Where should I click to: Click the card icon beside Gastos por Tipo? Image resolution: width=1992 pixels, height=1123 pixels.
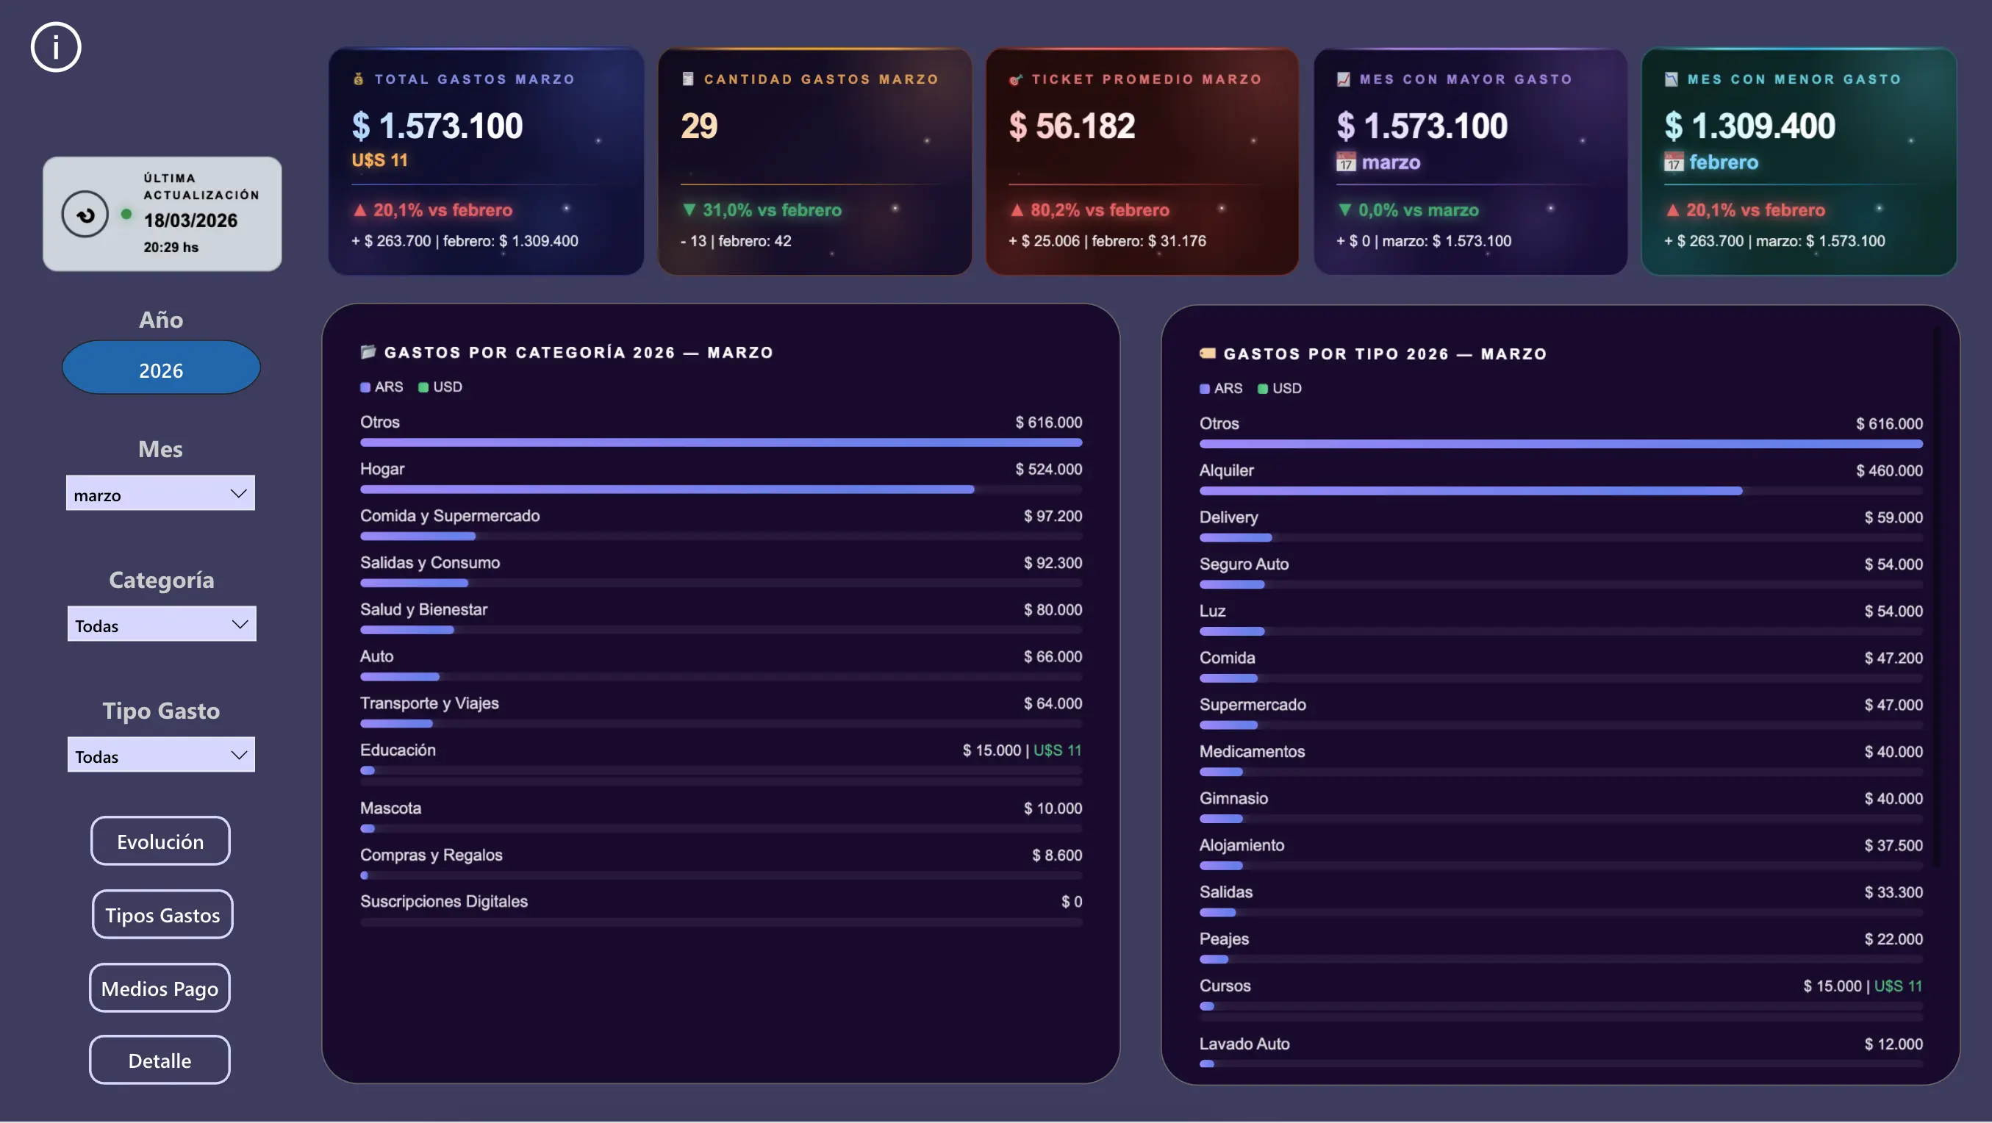(x=1207, y=354)
